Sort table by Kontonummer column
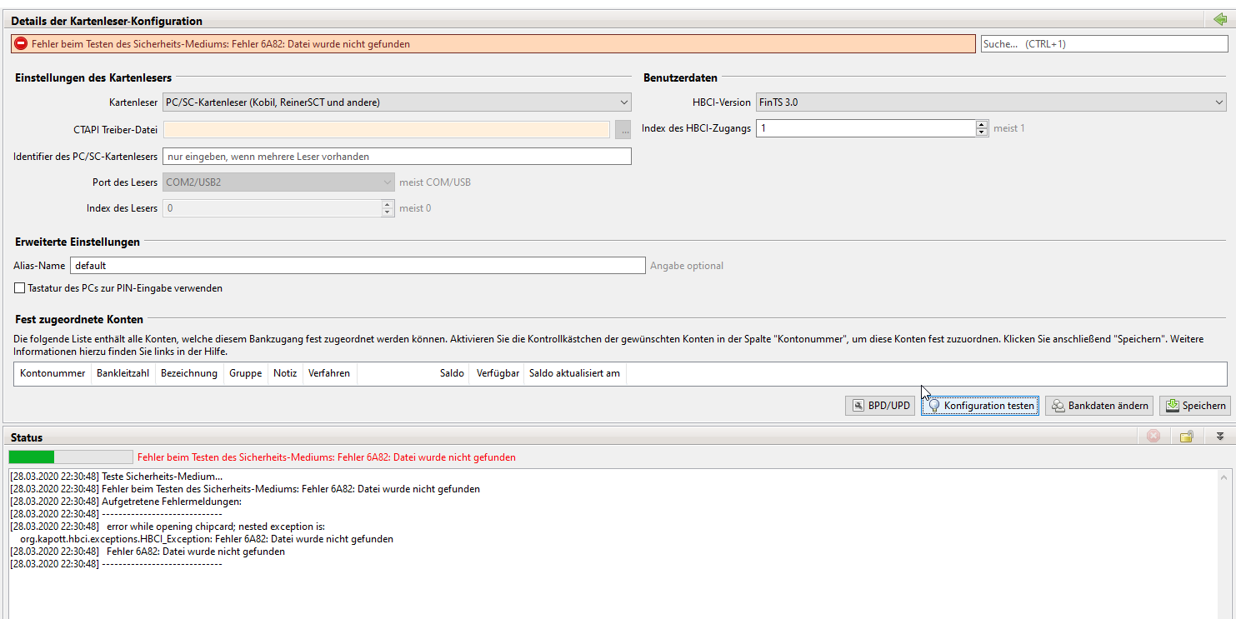This screenshot has height=619, width=1236. (53, 373)
